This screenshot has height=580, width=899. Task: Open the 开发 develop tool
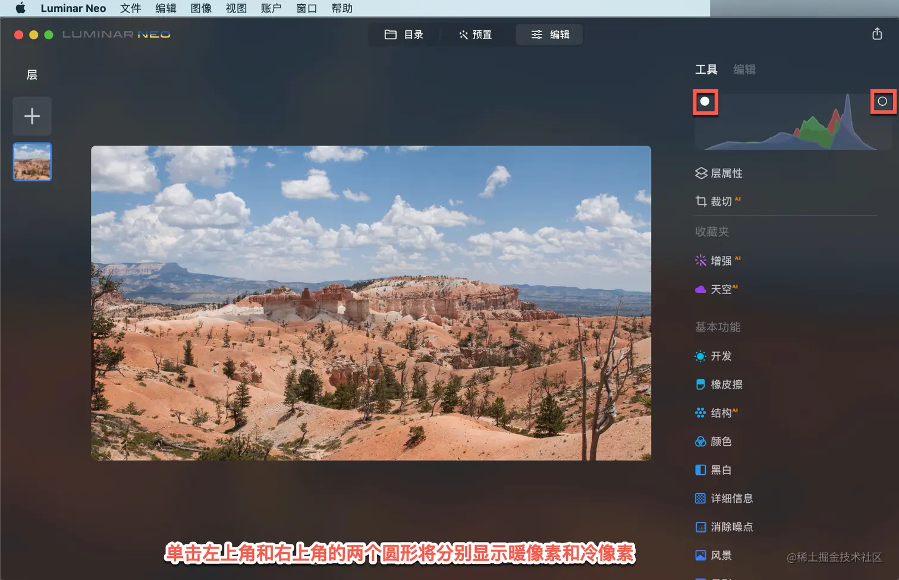tap(713, 356)
